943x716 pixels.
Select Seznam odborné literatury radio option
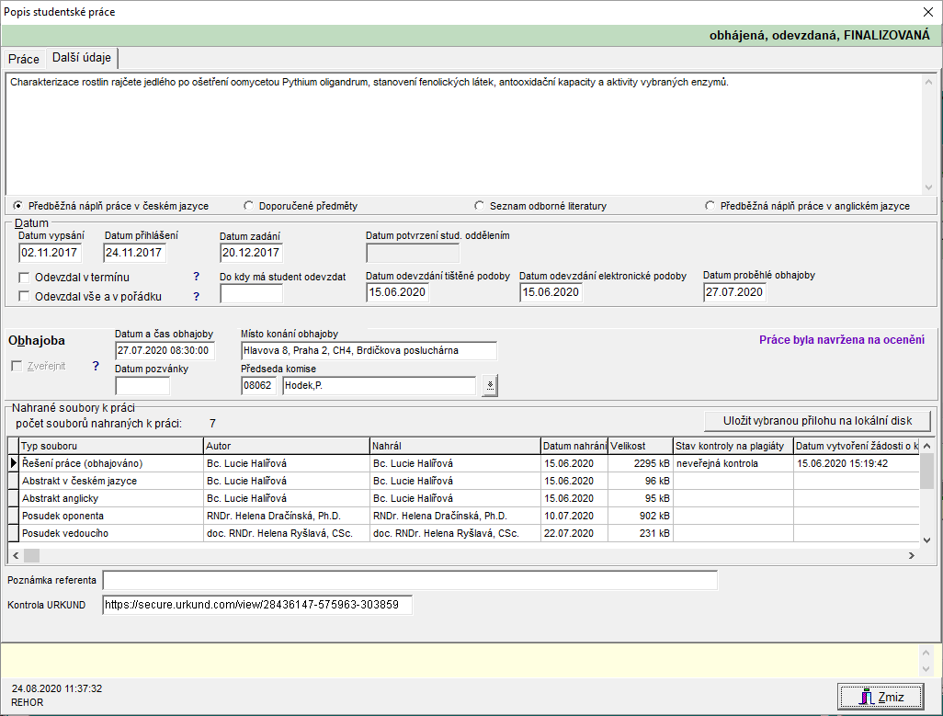479,206
